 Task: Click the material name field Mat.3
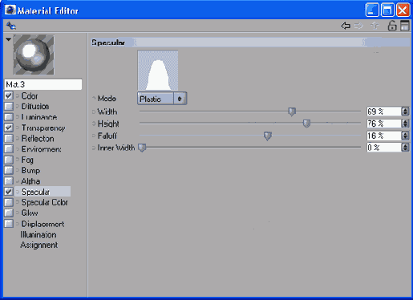(x=43, y=84)
